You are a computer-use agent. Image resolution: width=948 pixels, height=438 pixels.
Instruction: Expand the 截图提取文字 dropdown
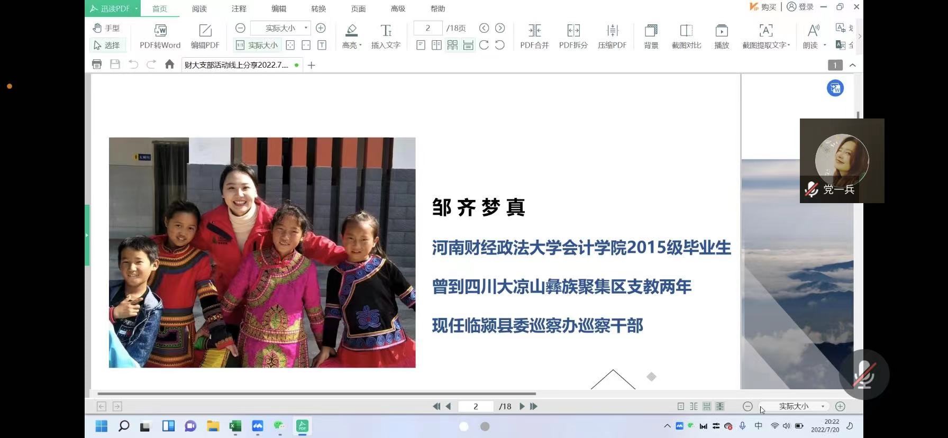[x=788, y=45]
